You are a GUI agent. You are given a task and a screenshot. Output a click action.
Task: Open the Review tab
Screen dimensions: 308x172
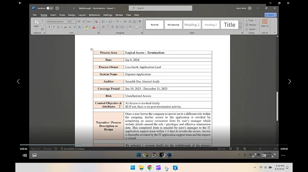119,15
